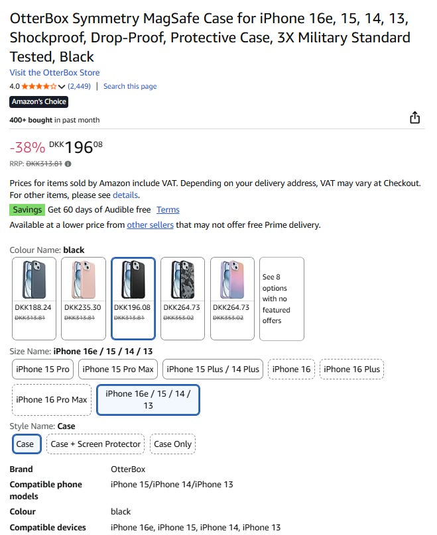The height and width of the screenshot is (535, 437).
Task: Choose Case + Screen Protector style
Action: [96, 444]
